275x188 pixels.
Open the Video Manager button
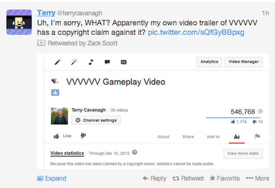243,62
